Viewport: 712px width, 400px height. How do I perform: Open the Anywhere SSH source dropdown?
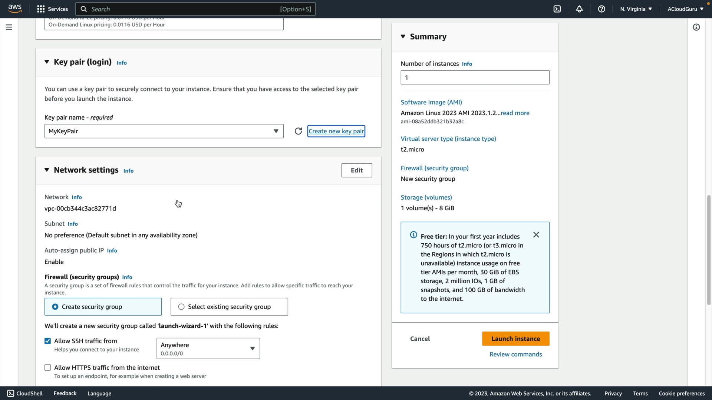pyautogui.click(x=208, y=349)
